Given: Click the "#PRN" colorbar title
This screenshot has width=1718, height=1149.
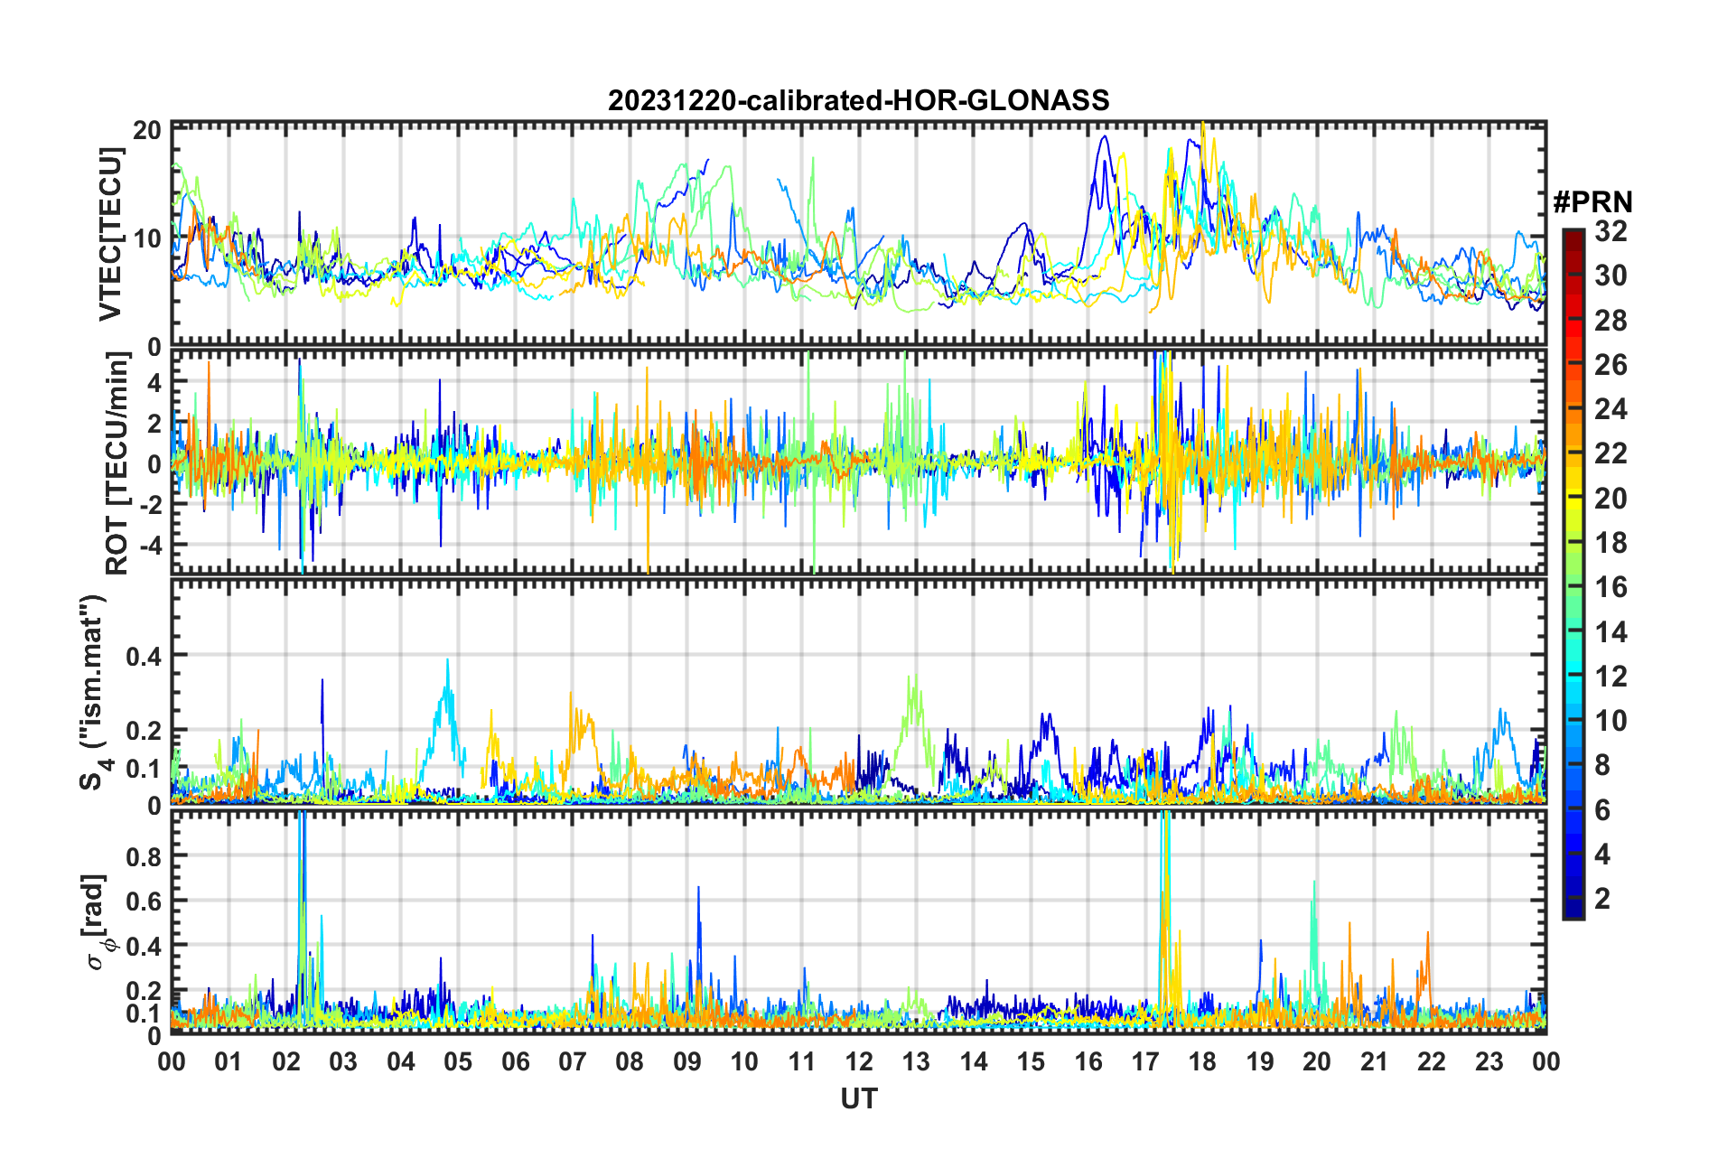Looking at the screenshot, I should point(1592,201).
